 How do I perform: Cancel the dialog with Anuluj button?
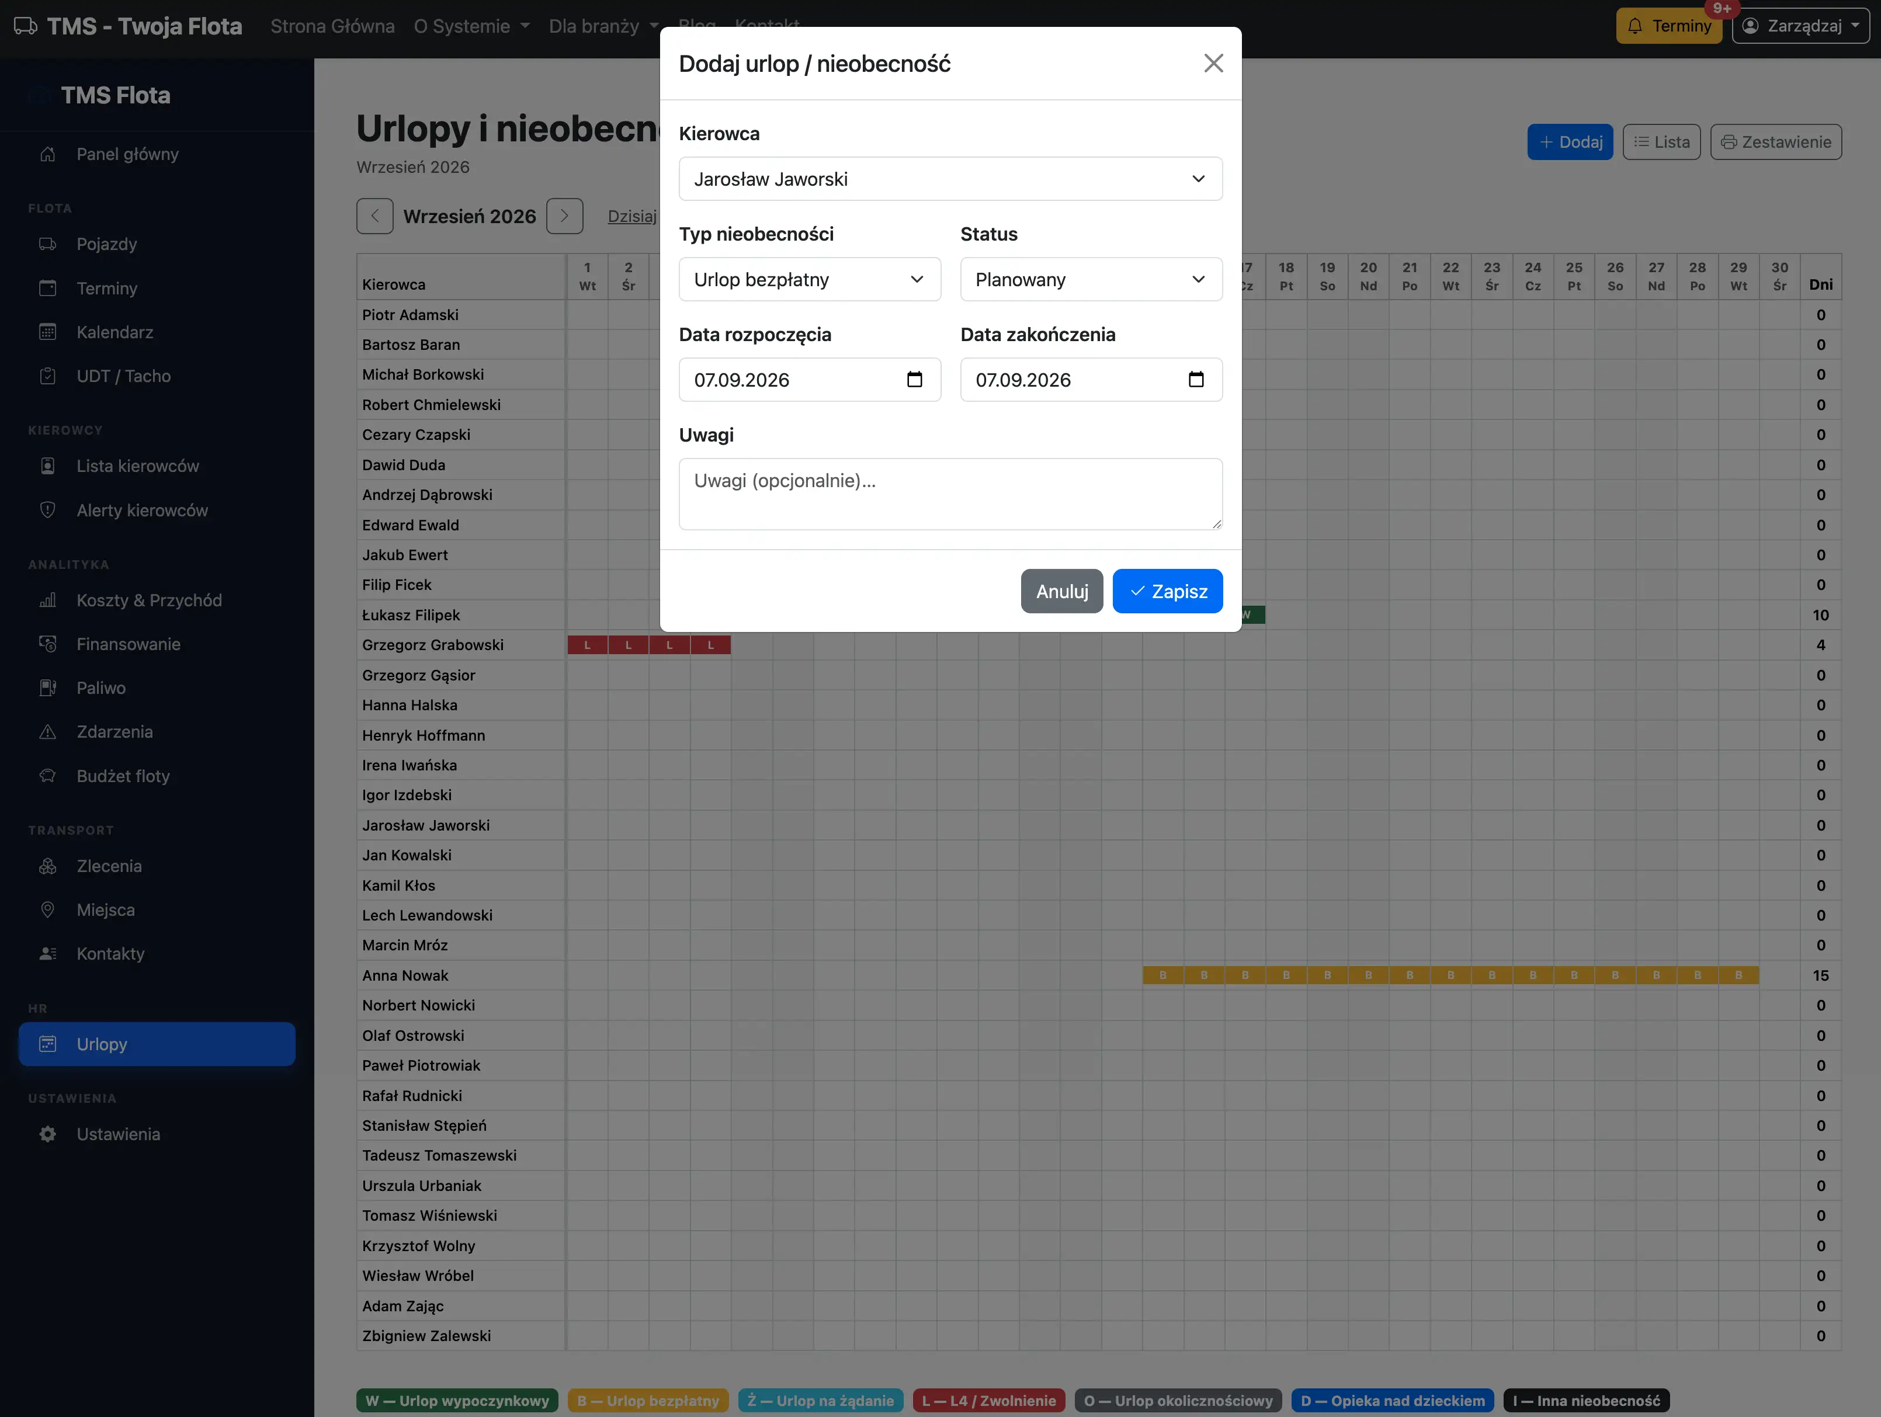1061,591
